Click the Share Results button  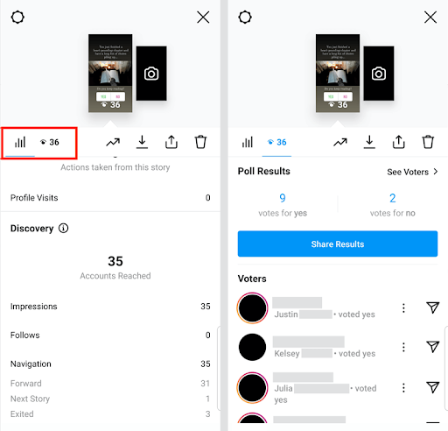point(338,244)
